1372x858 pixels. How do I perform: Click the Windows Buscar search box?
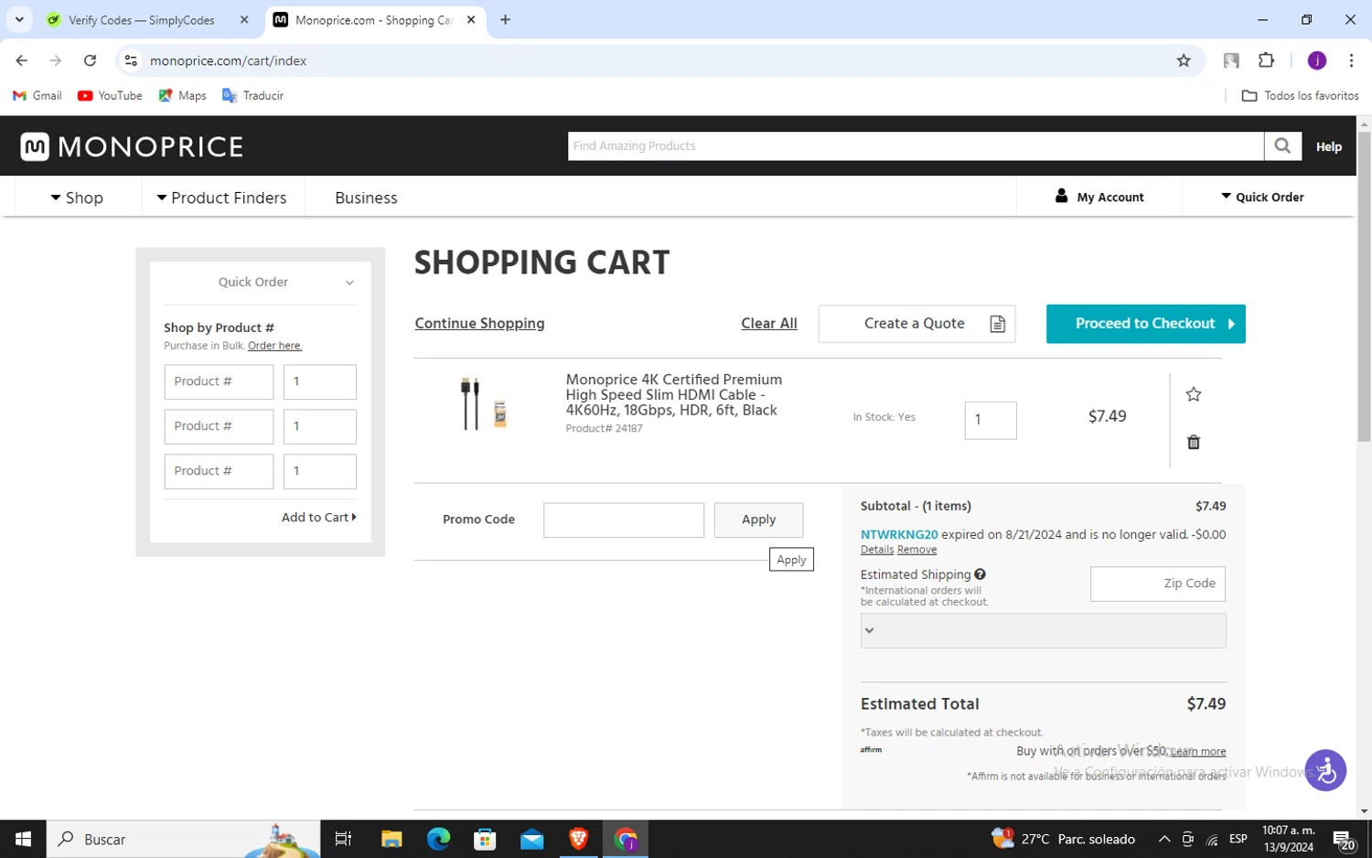coord(183,839)
